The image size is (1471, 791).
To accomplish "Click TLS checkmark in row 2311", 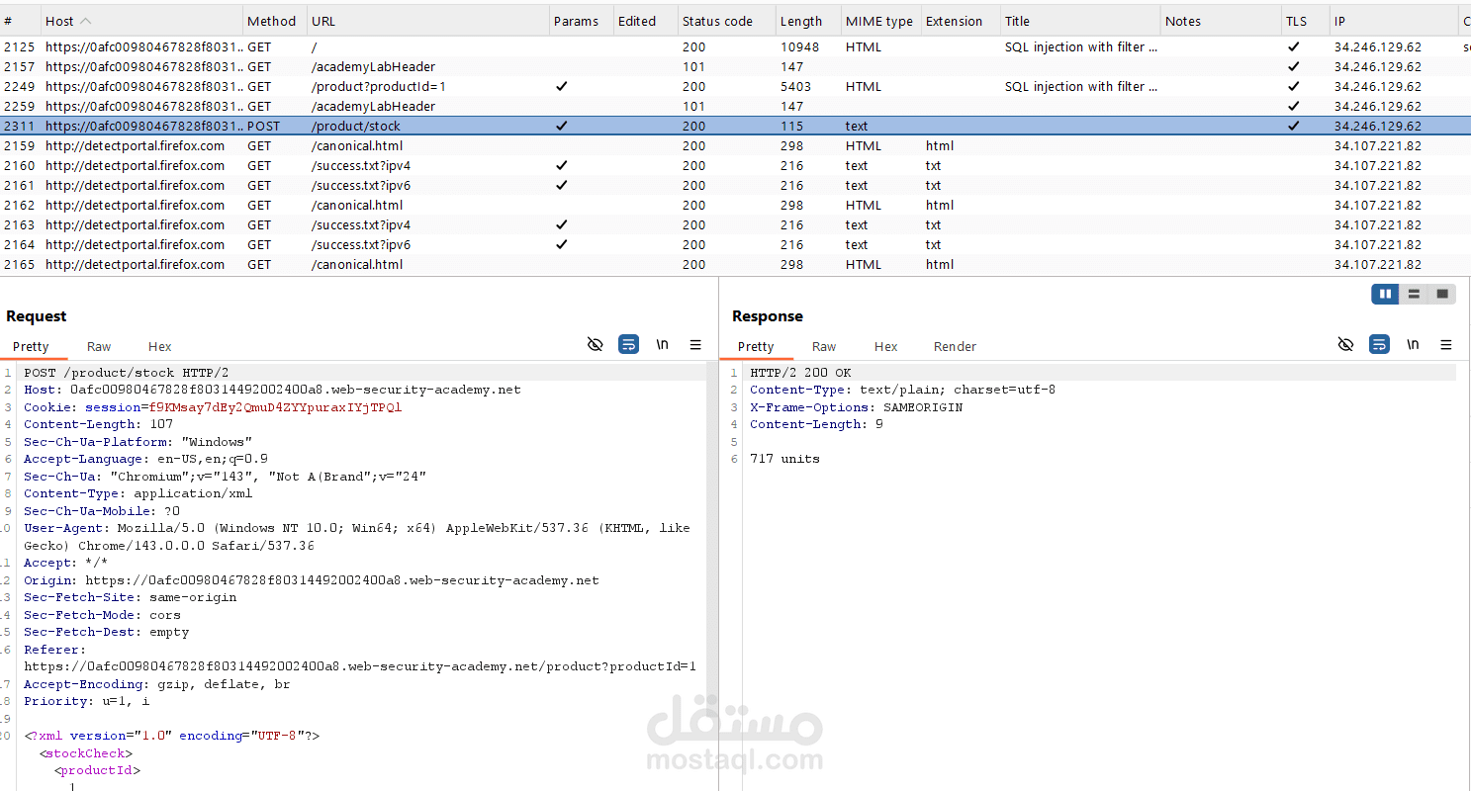I will pyautogui.click(x=1293, y=126).
